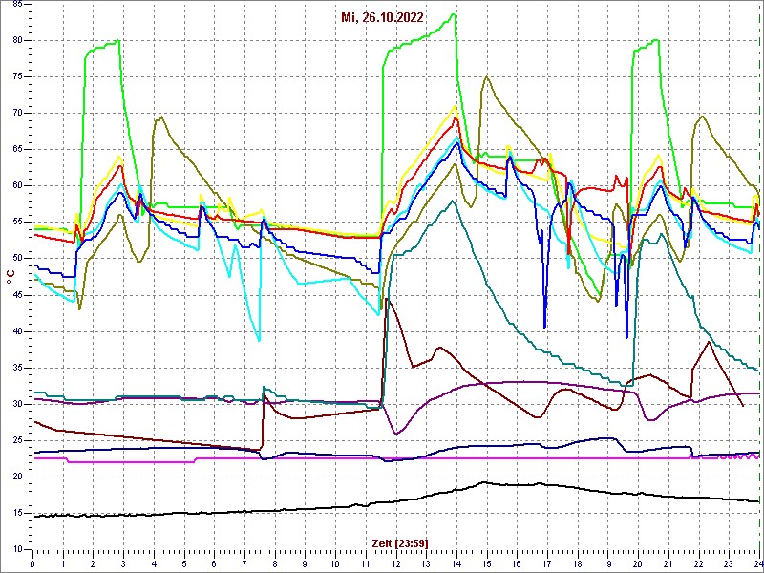Click the 60 label on temperature axis
Viewport: 764px width, 573px height.
click(16, 186)
